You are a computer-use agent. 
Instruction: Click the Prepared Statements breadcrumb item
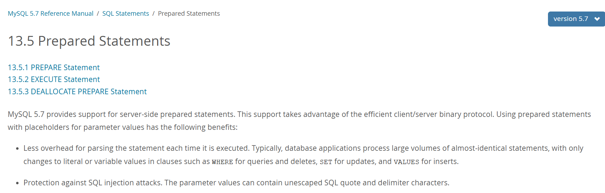point(189,14)
